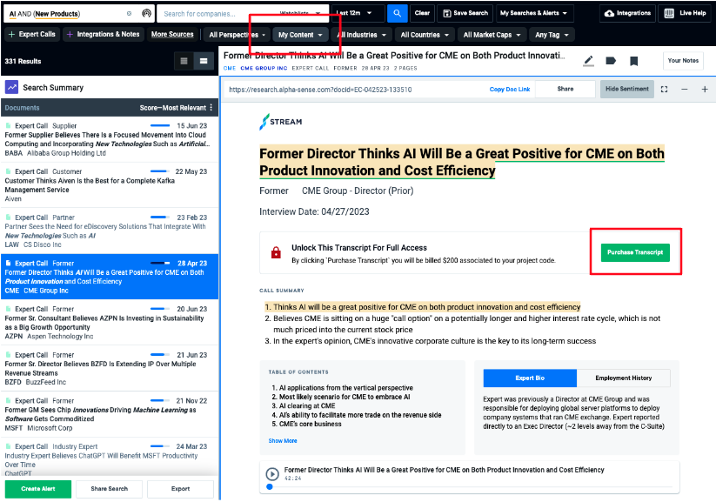This screenshot has height=502, width=716.
Task: Toggle Hide Sentiment
Action: coord(626,89)
